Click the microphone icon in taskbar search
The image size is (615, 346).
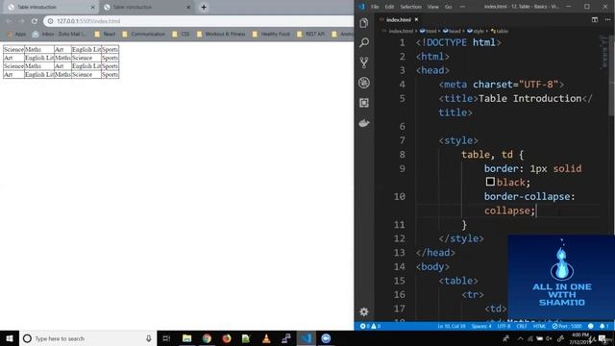[x=148, y=338]
